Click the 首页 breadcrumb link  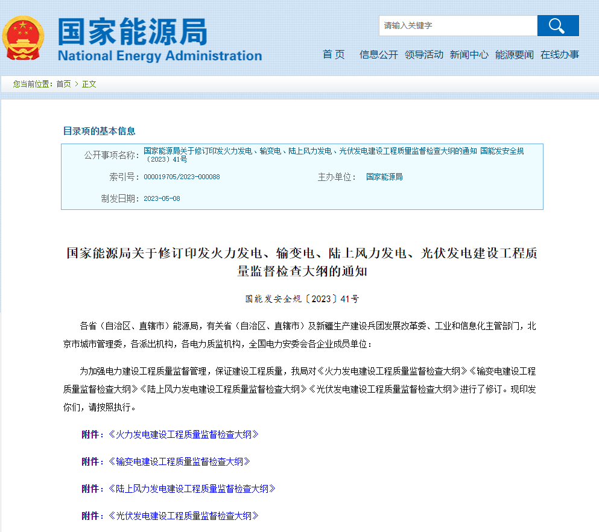(x=63, y=84)
